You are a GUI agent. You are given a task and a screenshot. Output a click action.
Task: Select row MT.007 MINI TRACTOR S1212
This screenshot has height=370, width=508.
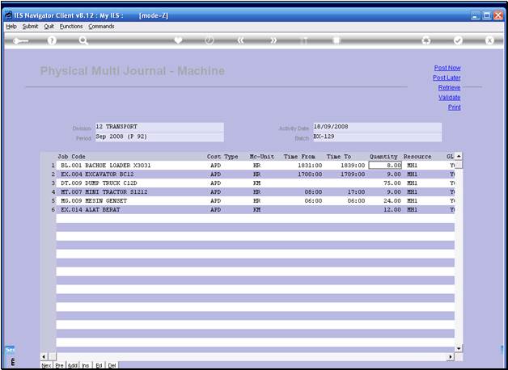click(x=256, y=192)
